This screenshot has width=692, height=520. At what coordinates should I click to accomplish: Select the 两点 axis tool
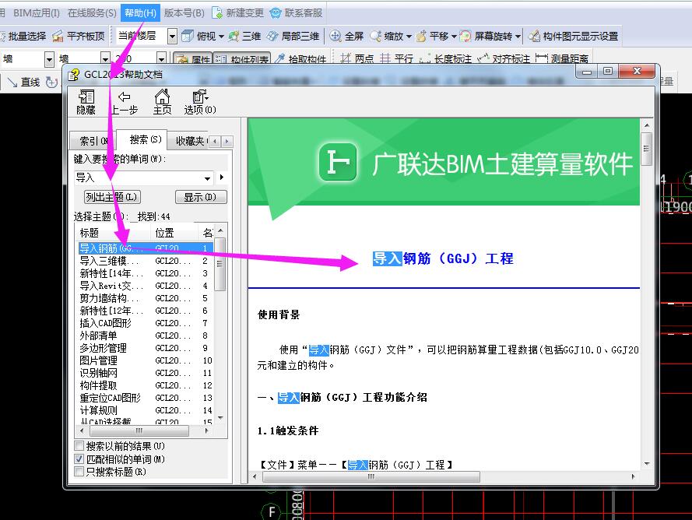tap(357, 58)
